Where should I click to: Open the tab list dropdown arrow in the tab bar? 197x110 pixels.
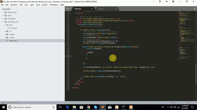point(195,9)
